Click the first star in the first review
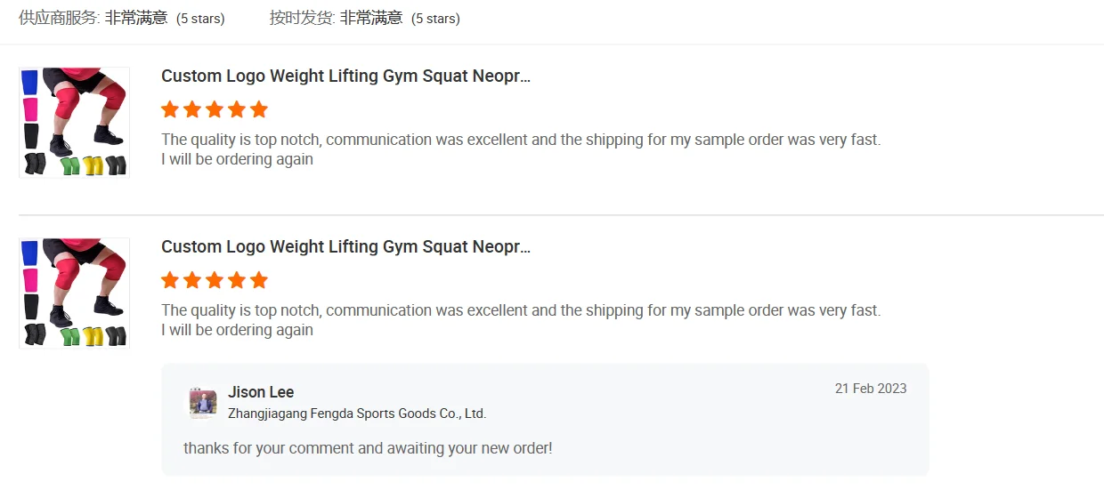The image size is (1104, 490). click(x=170, y=109)
